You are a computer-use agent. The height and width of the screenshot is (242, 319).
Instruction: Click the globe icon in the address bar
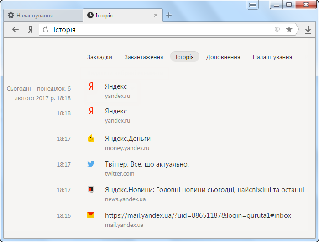click(277, 29)
